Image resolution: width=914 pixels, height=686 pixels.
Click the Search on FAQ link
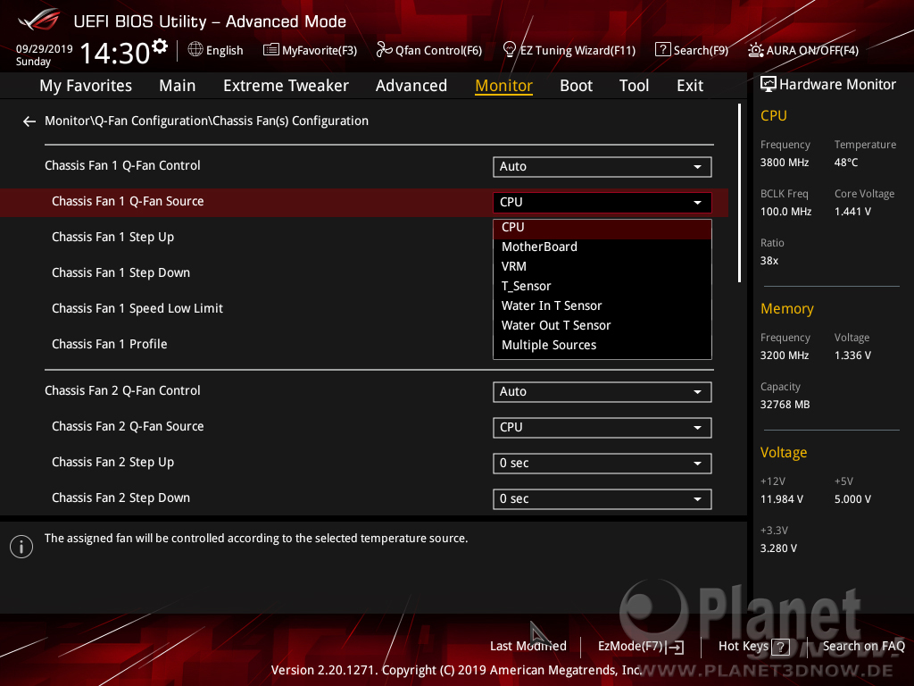click(863, 647)
